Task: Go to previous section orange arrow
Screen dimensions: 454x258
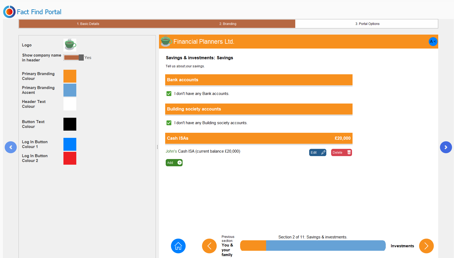Action: [x=209, y=246]
